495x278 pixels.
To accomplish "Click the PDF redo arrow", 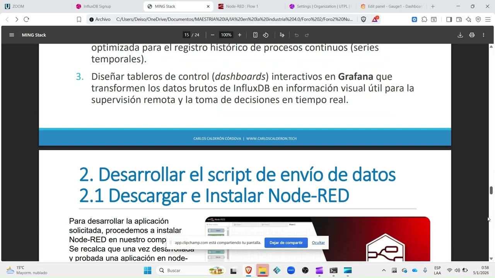I will point(307,35).
